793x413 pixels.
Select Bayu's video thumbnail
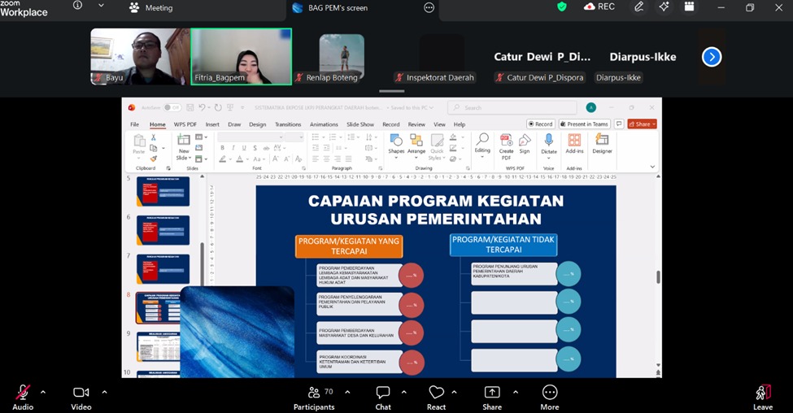pos(140,56)
